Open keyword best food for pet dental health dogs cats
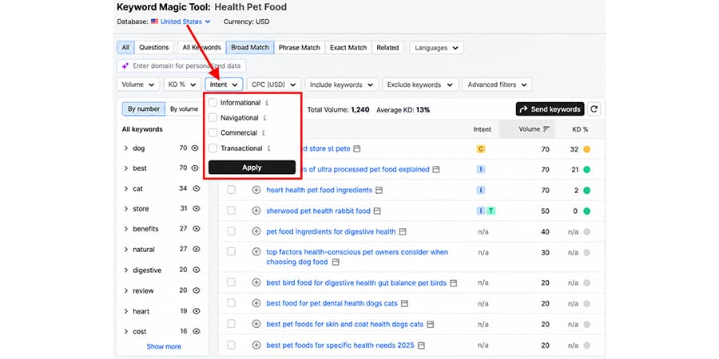Viewport: 719px width, 359px height. click(332, 304)
